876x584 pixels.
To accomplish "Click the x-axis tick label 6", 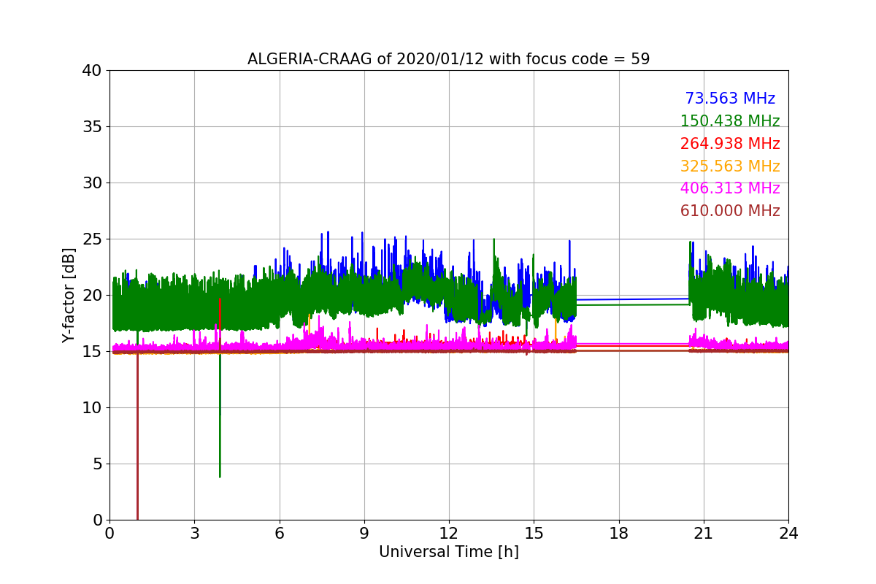I will click(x=279, y=534).
